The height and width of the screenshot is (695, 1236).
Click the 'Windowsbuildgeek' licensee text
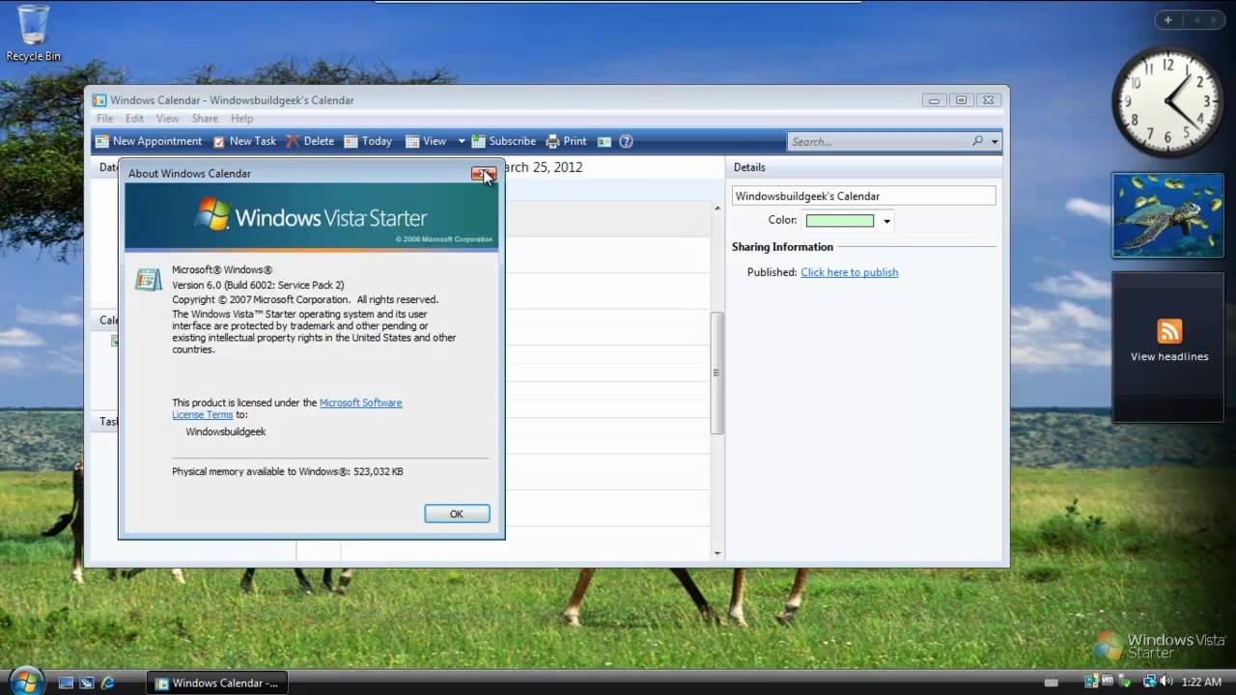(x=225, y=431)
